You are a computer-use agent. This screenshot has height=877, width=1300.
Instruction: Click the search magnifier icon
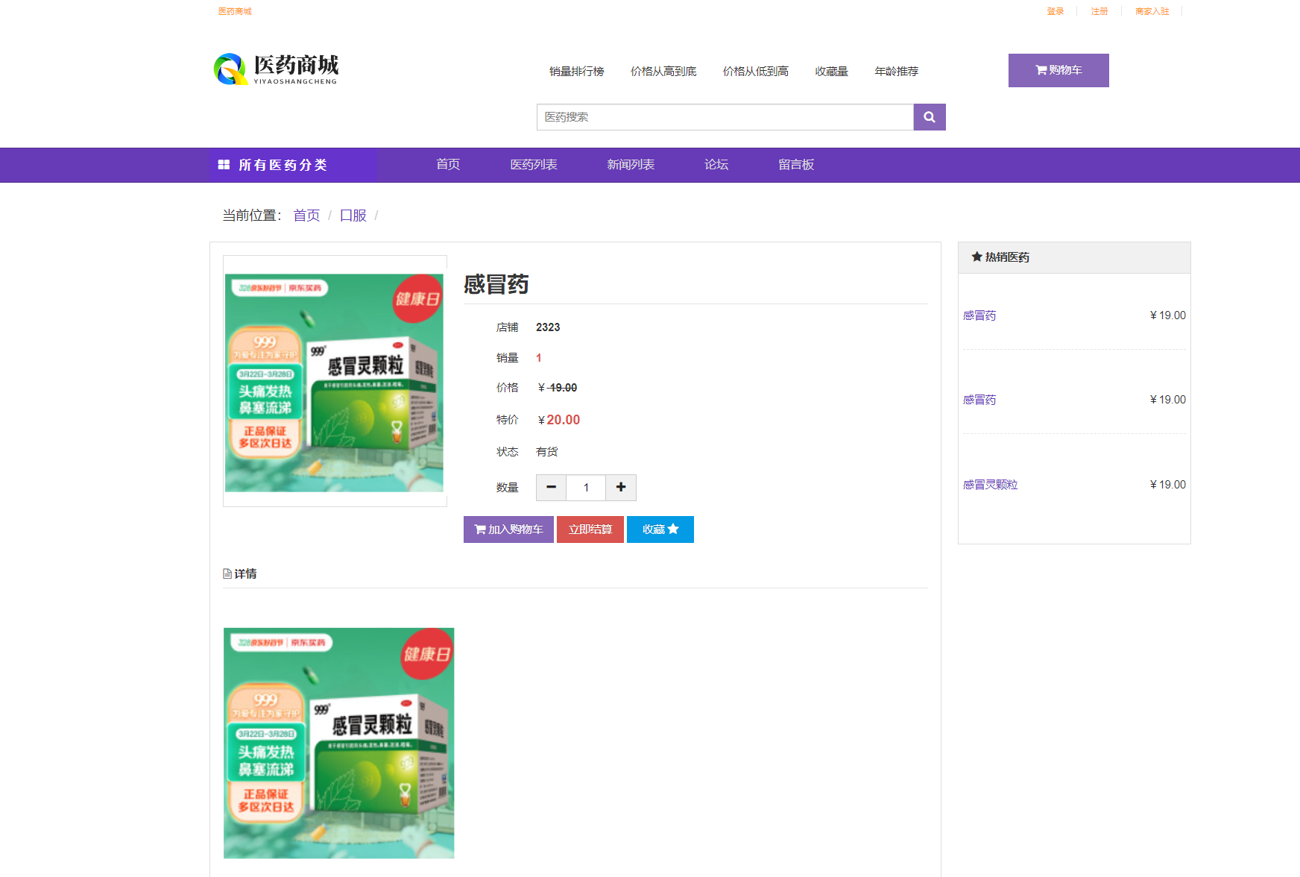pyautogui.click(x=929, y=116)
